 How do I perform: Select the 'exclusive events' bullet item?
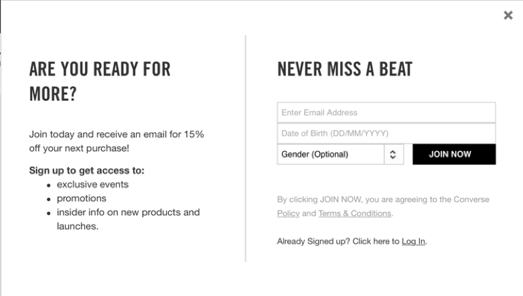[x=92, y=184]
